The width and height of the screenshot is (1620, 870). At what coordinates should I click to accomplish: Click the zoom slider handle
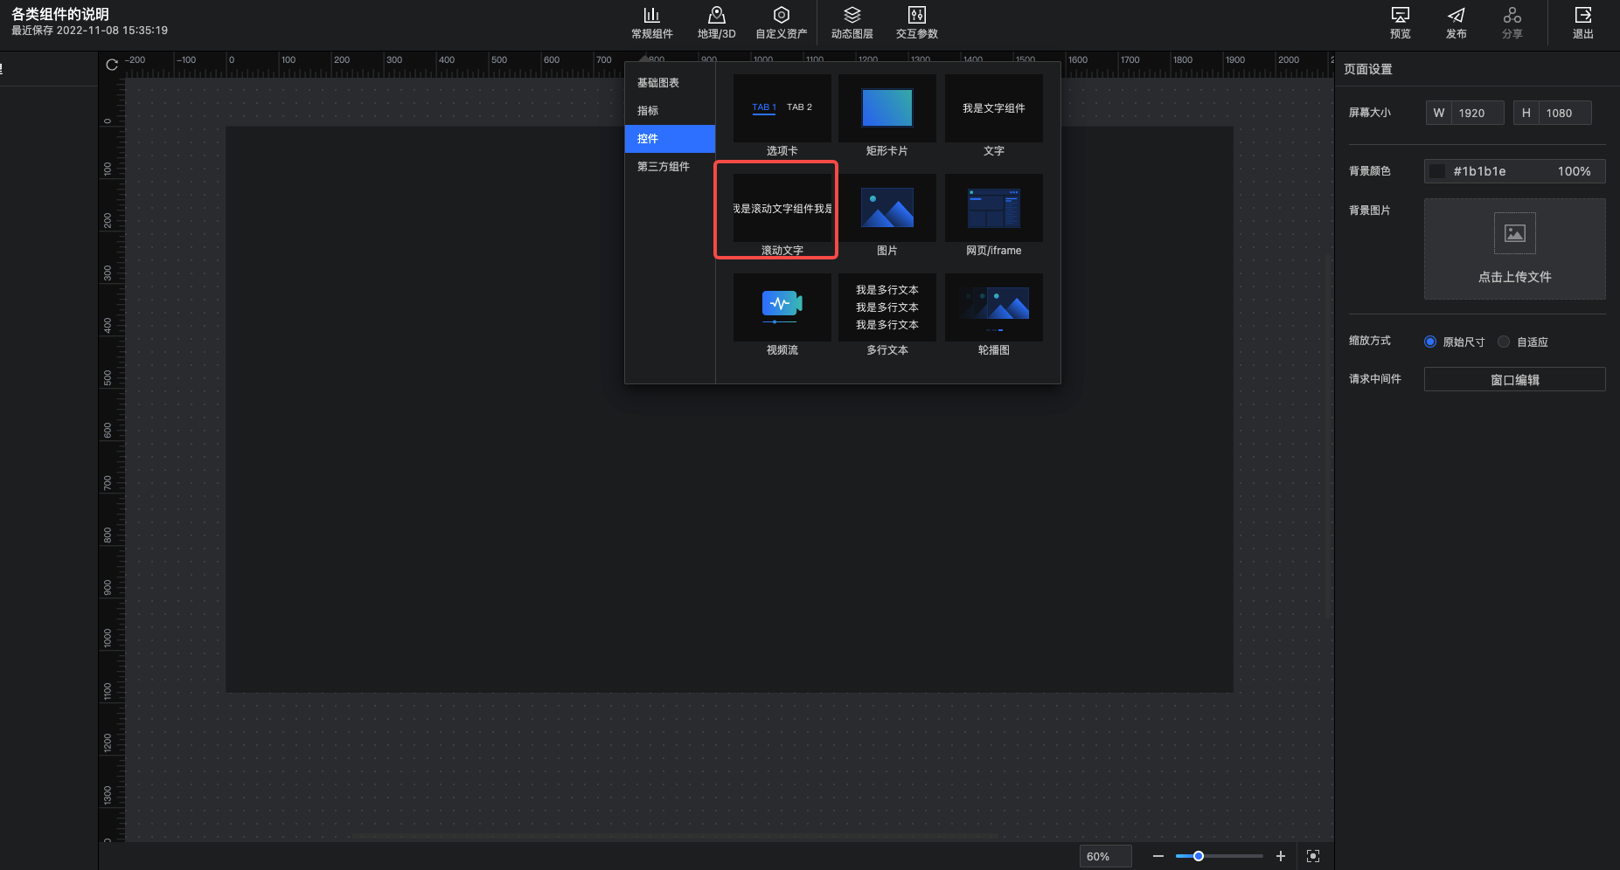(1199, 856)
